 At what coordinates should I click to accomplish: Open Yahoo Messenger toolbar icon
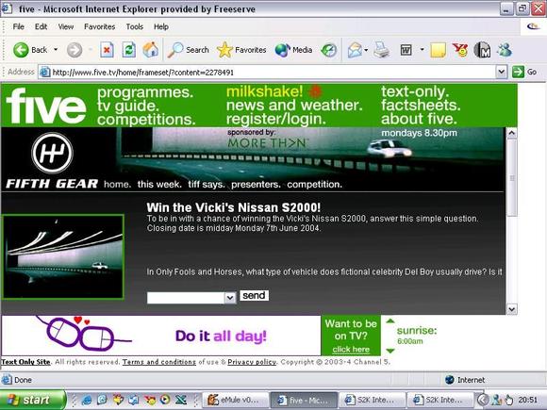(x=460, y=50)
